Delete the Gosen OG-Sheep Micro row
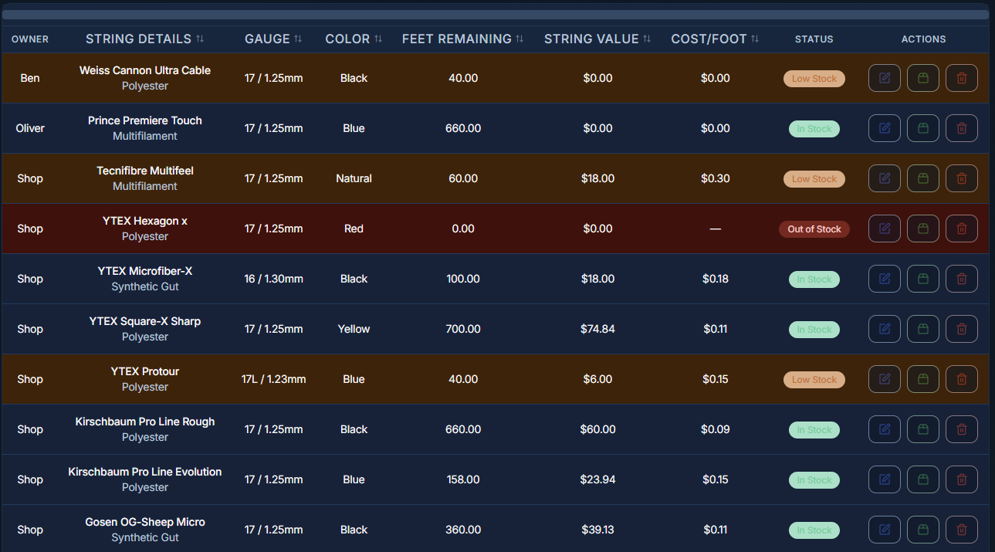The height and width of the screenshot is (552, 995). point(962,530)
